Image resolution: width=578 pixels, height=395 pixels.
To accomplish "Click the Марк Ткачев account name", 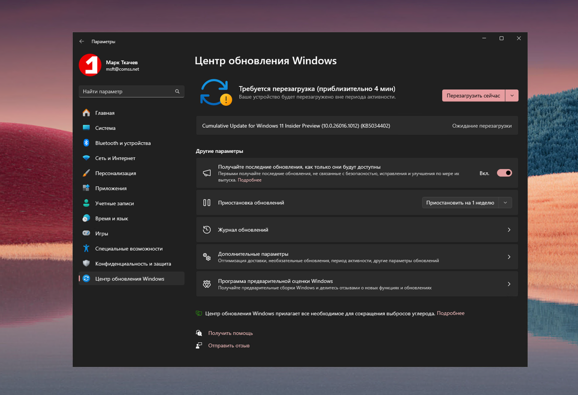I will [122, 62].
